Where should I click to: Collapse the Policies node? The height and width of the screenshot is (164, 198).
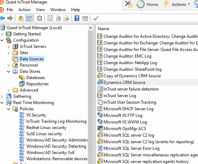tap(9, 109)
